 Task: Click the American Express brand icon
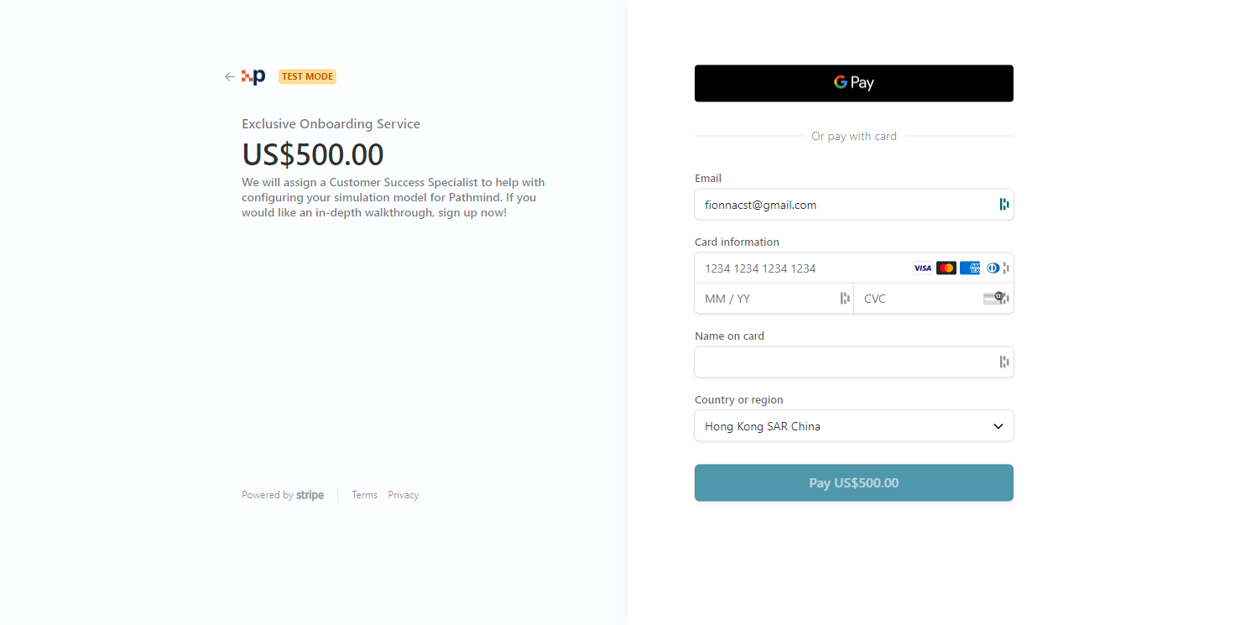coord(970,268)
